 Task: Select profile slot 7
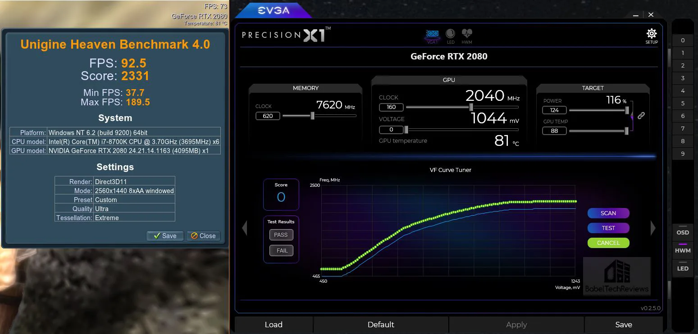coord(683,129)
